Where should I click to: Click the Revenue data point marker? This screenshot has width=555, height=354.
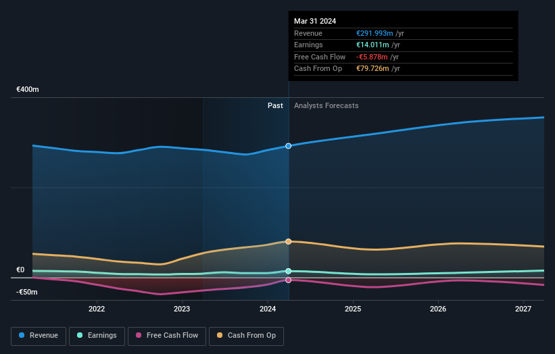289,146
